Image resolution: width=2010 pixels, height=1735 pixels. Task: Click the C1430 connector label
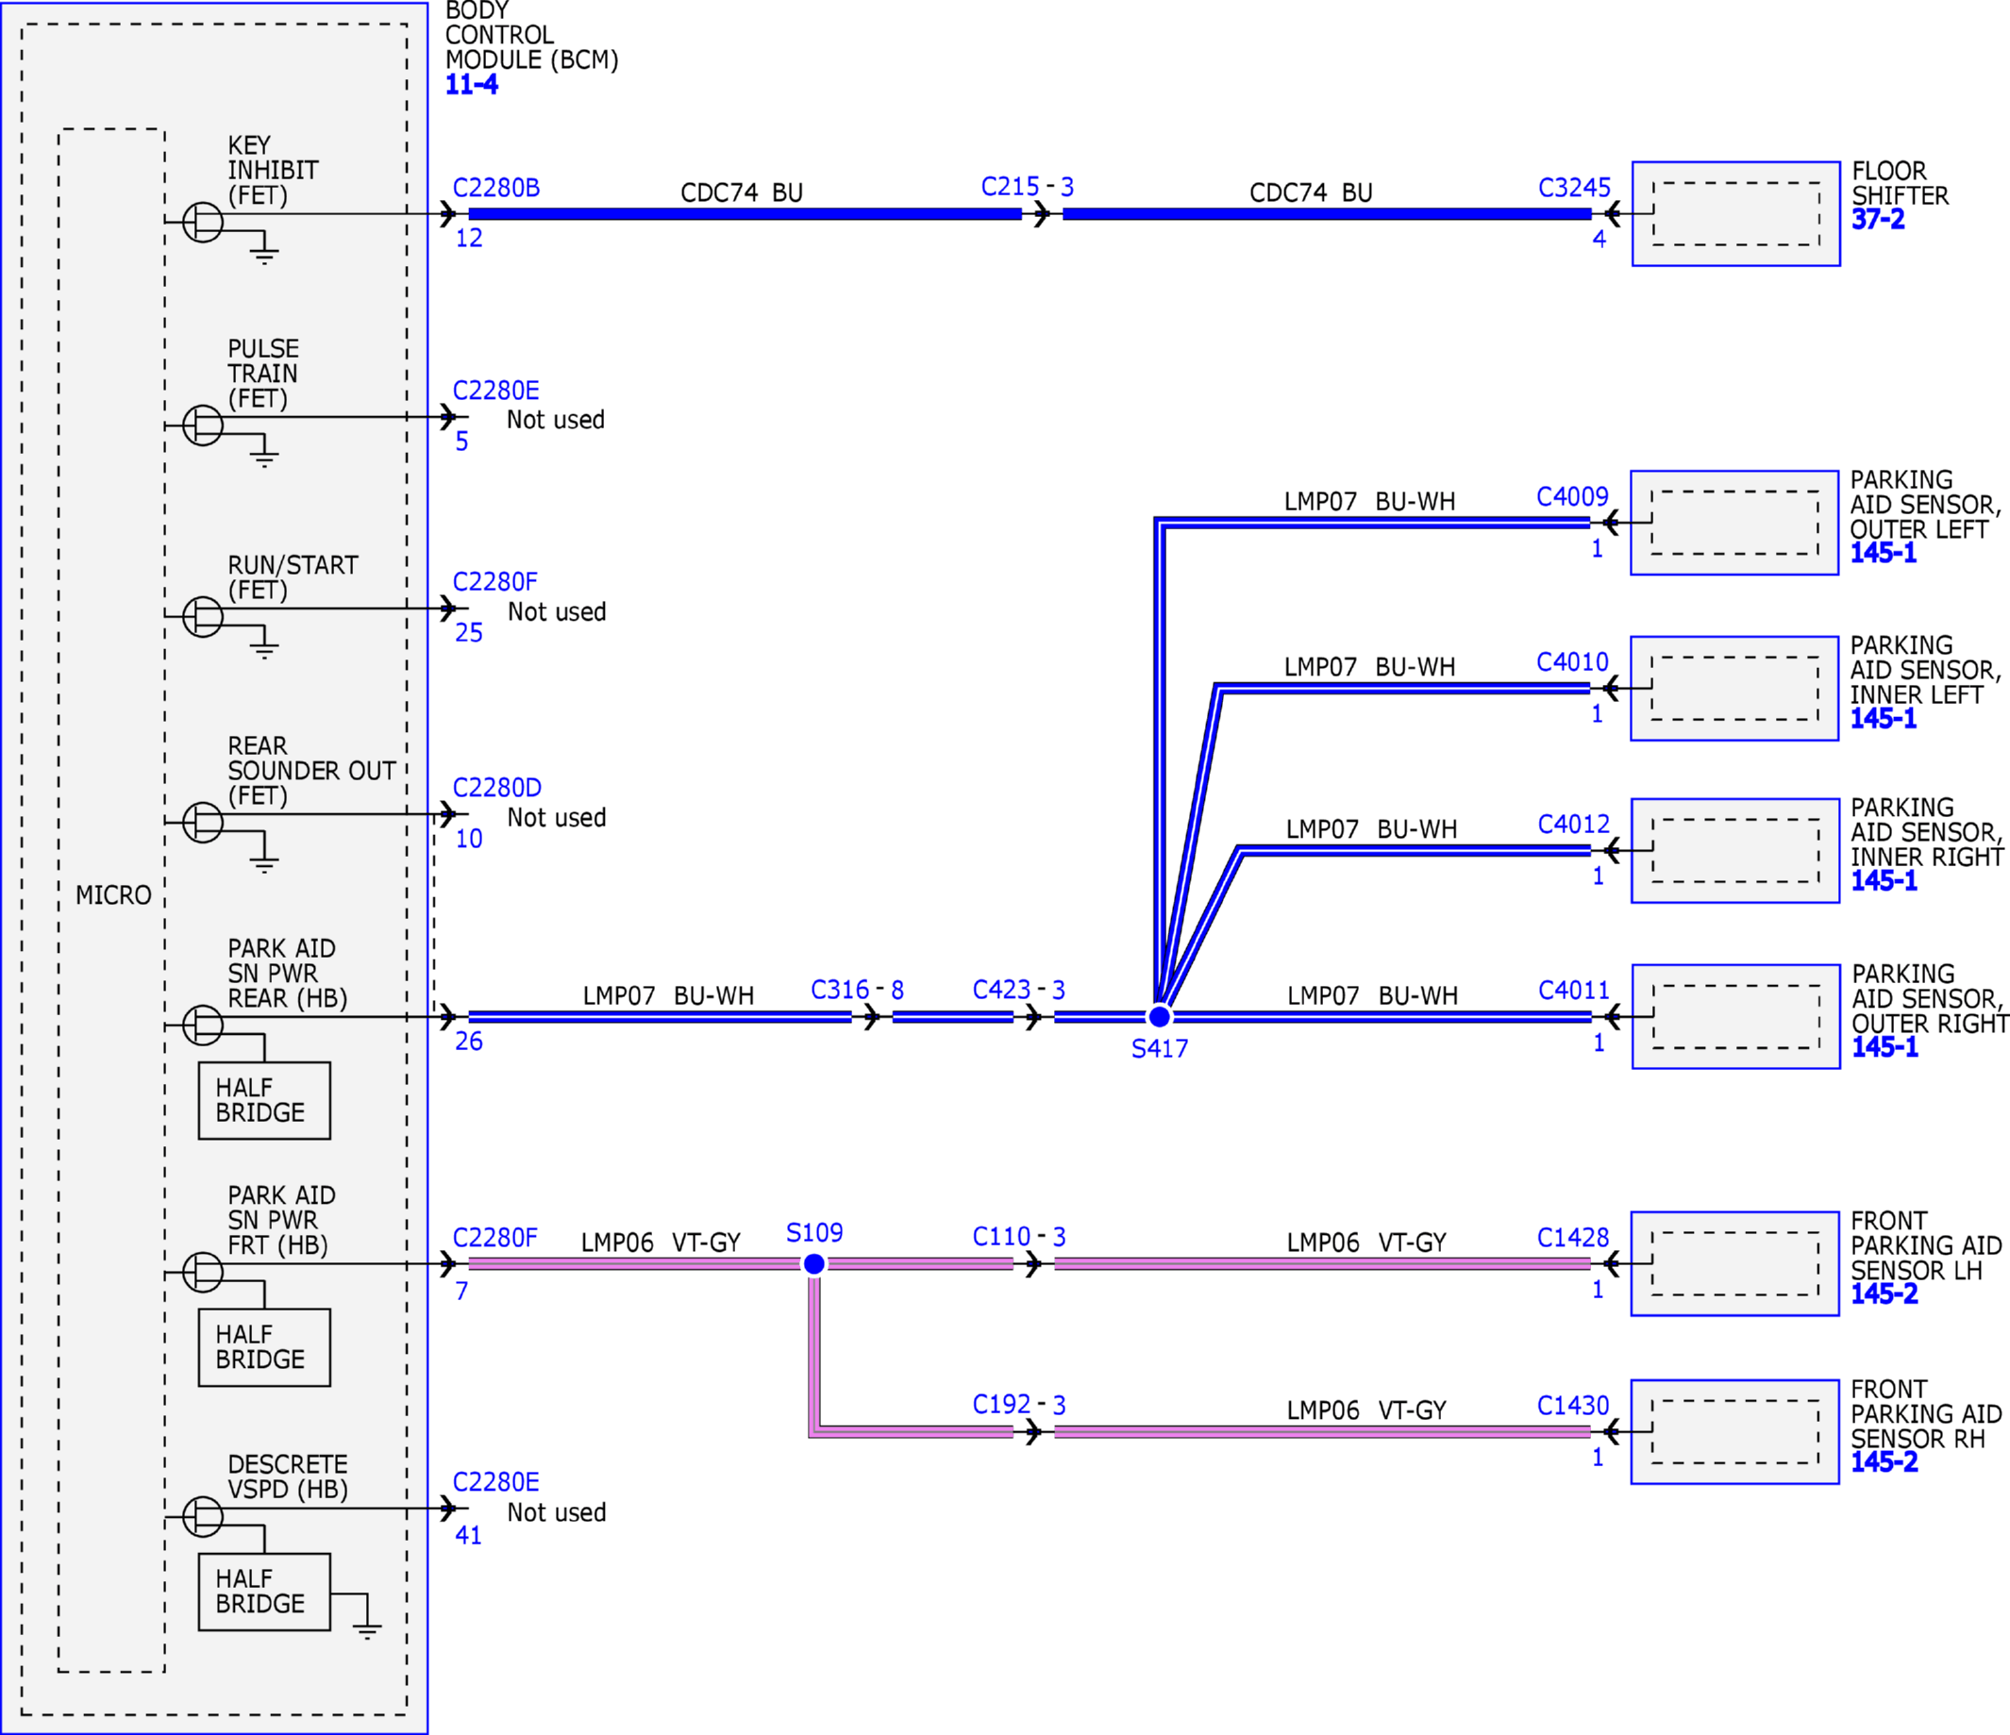click(x=1573, y=1405)
